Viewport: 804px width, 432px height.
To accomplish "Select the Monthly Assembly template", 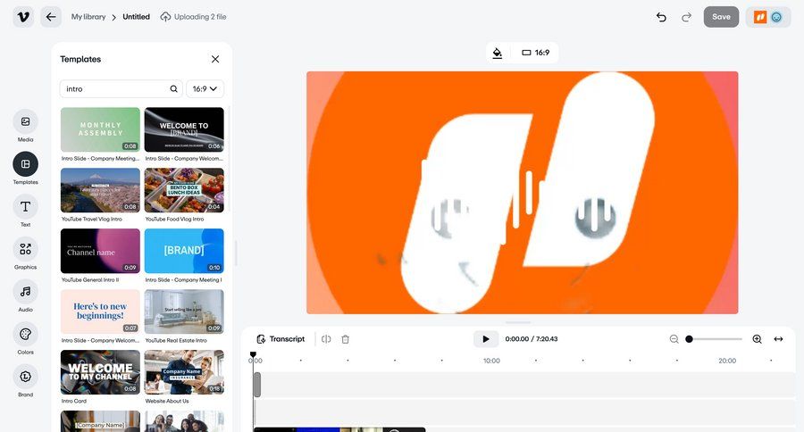I will click(x=100, y=129).
